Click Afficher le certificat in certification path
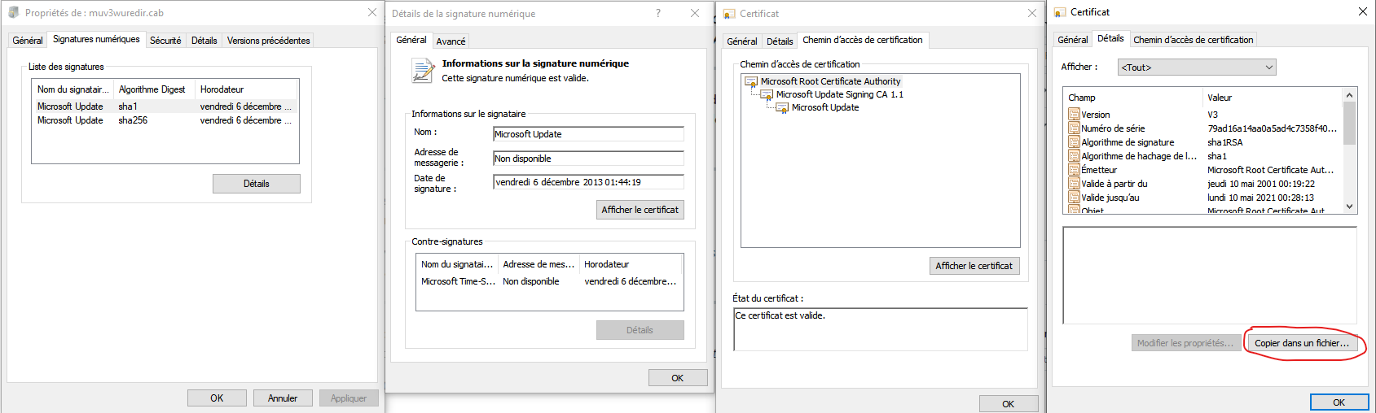Screen dimensions: 1376x413 click(x=974, y=266)
